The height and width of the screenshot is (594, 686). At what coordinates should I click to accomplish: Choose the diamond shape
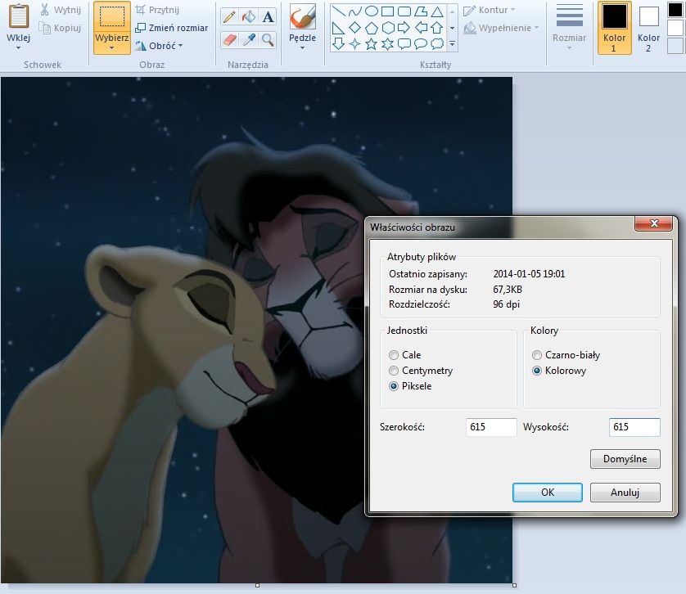(354, 28)
